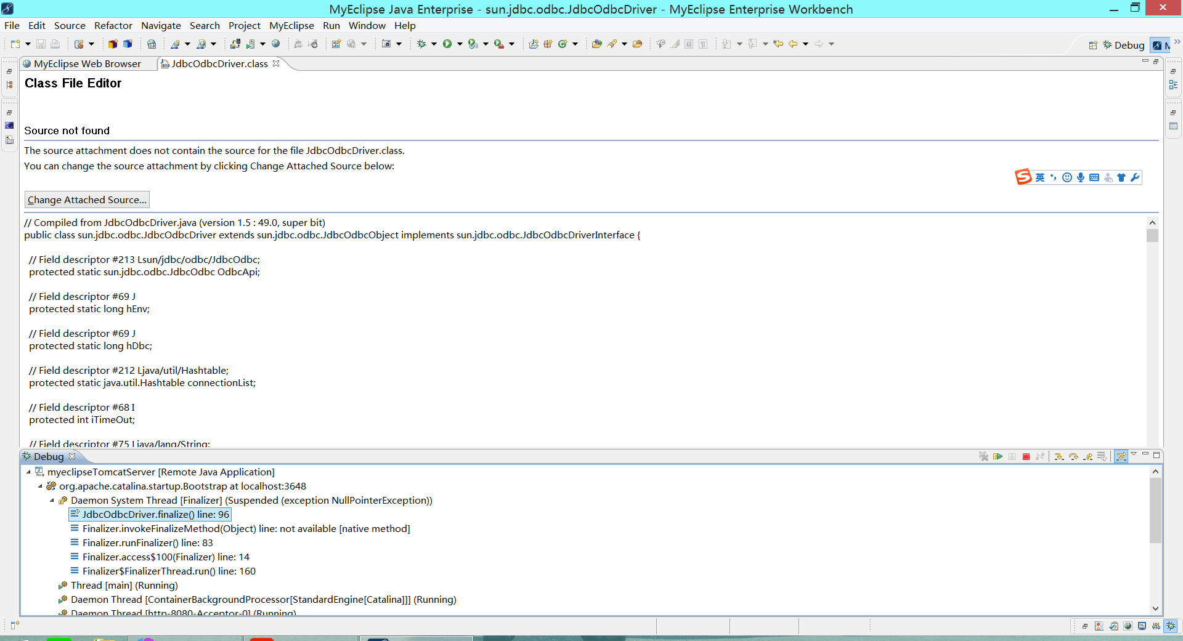
Task: Click the Open Perspective icon
Action: [x=1093, y=45]
